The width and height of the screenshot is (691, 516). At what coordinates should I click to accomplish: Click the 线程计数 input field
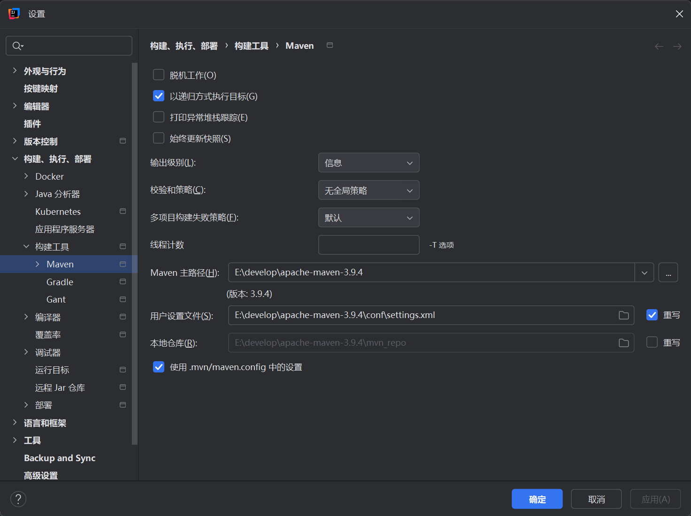pyautogui.click(x=369, y=245)
